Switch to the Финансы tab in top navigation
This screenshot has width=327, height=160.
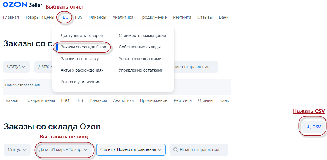point(97,18)
